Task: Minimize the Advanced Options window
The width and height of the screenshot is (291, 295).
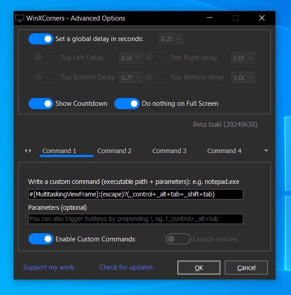Action: [210, 18]
